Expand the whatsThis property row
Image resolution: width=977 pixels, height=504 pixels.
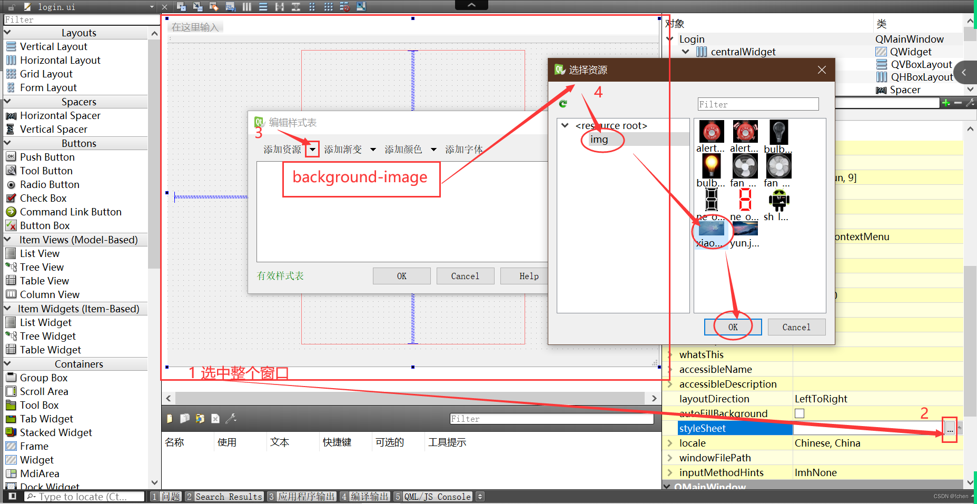tap(670, 354)
